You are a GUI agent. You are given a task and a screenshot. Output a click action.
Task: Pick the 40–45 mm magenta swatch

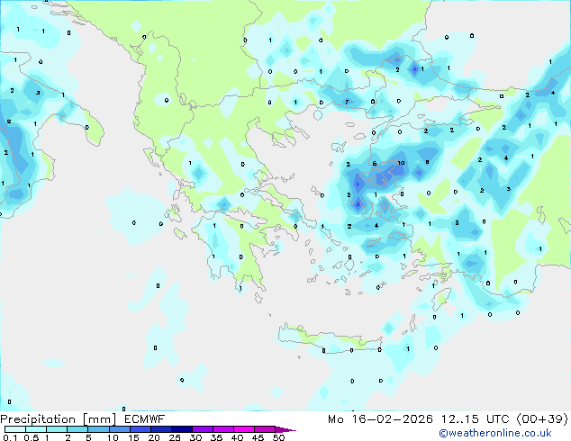pos(244,429)
